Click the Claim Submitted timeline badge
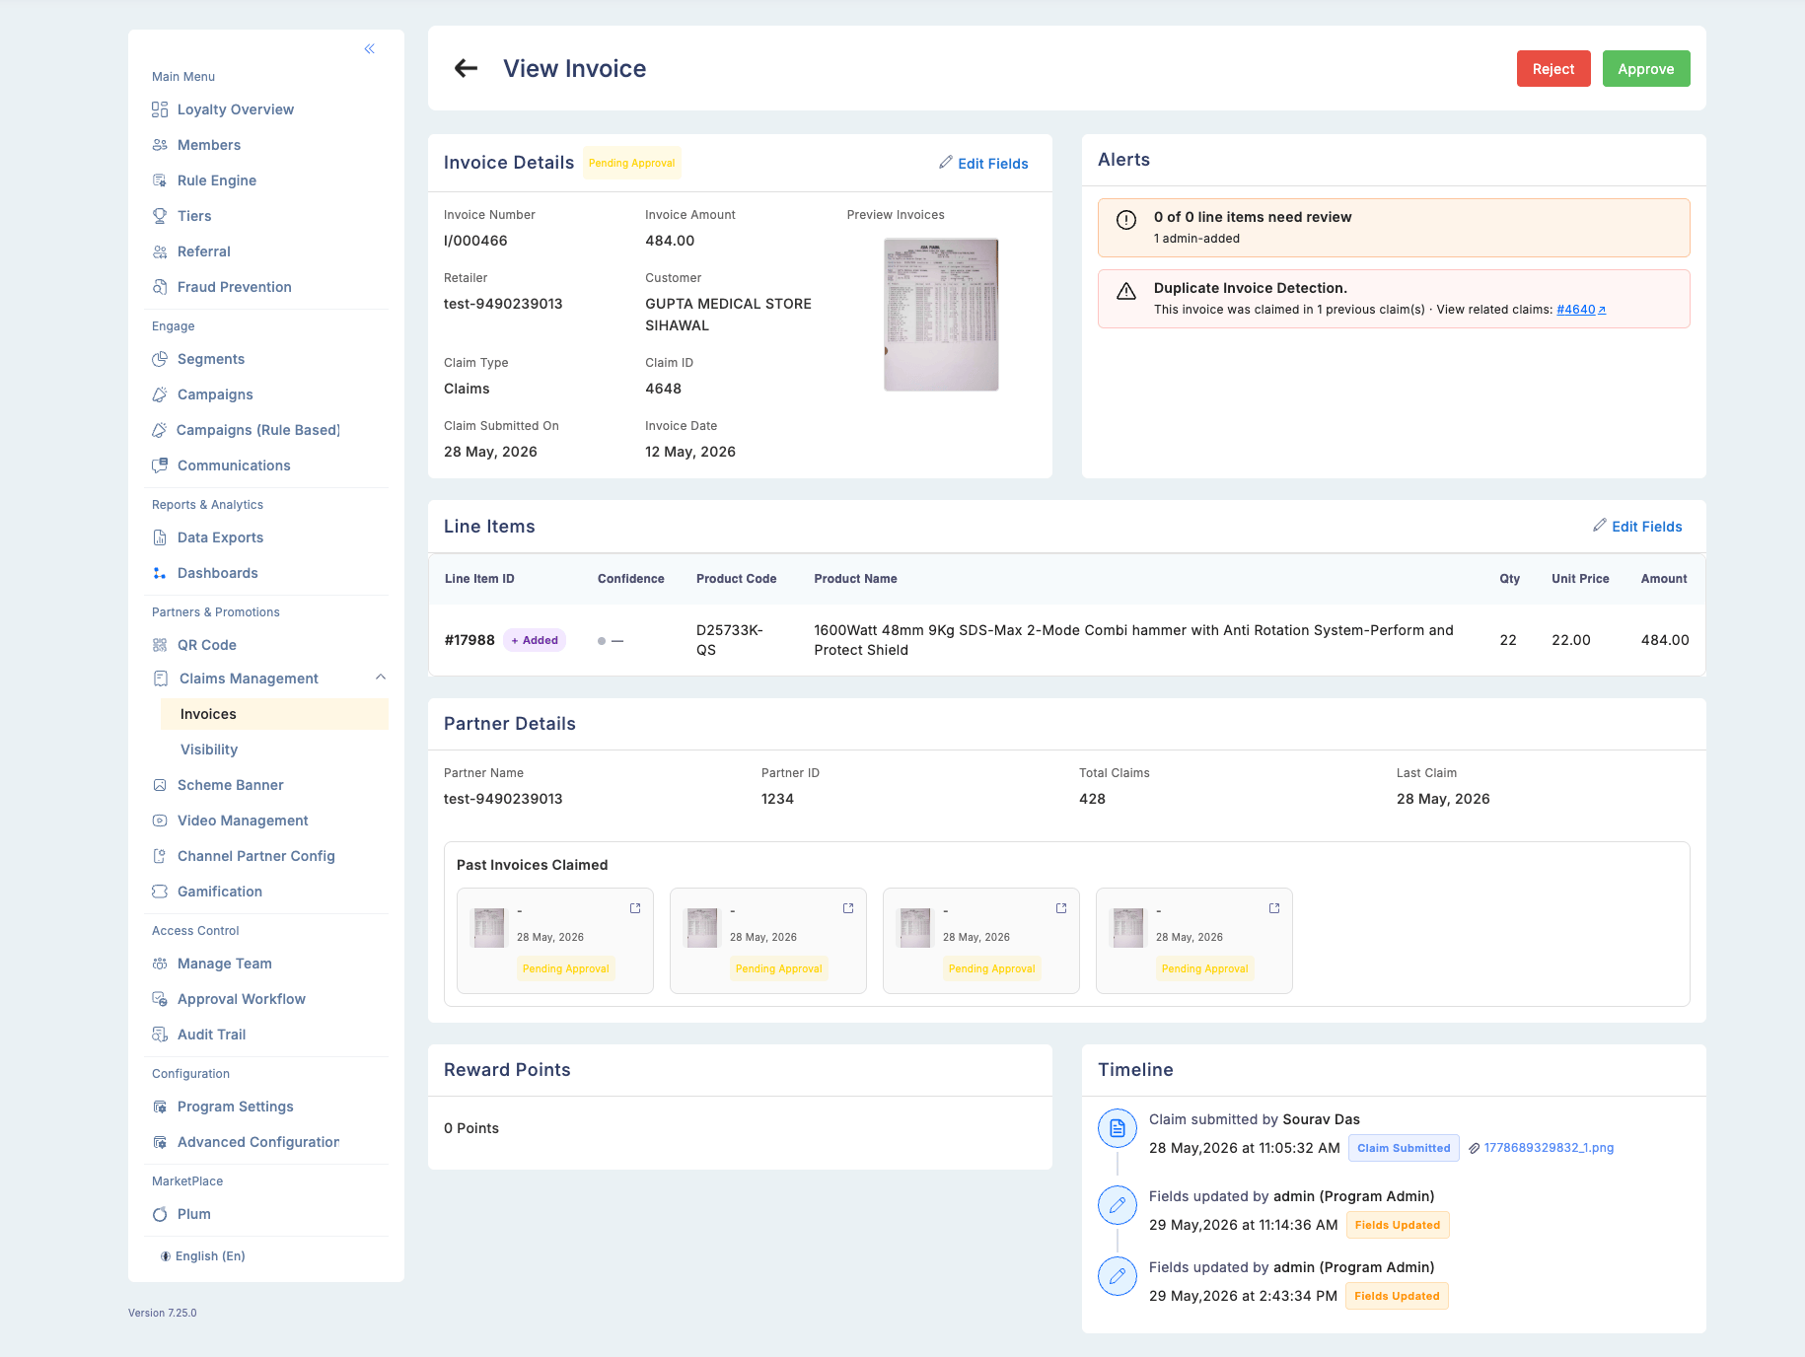The image size is (1805, 1357). (1404, 1148)
